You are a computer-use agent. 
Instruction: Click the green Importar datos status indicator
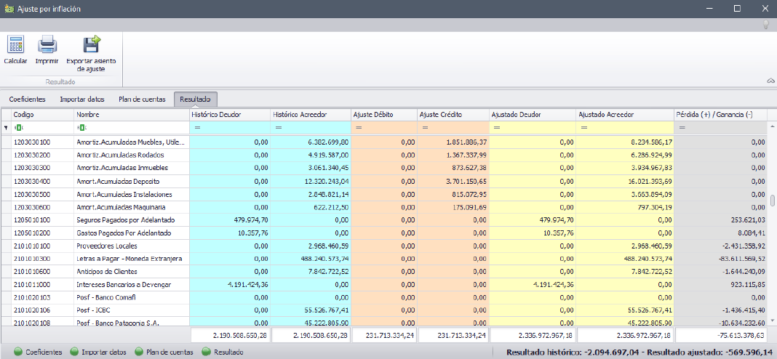pos(74,352)
